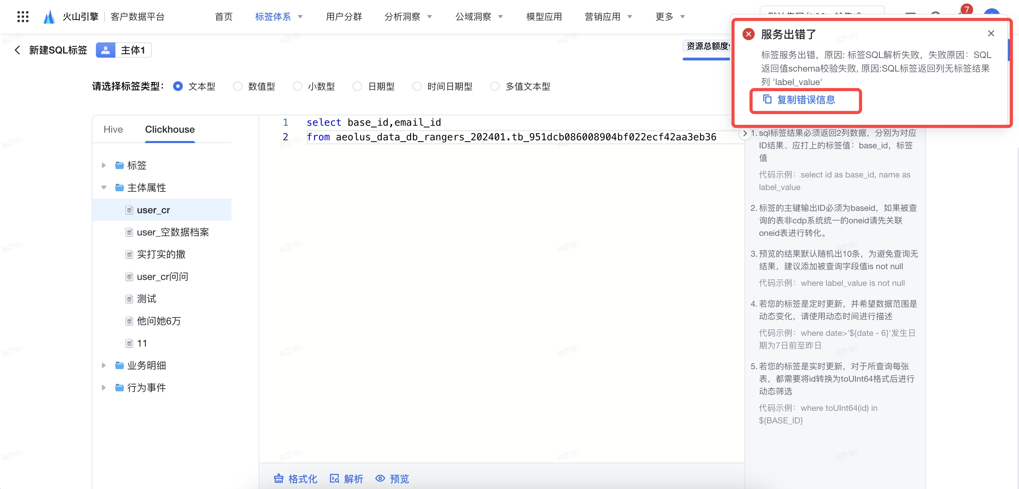Click the table icon beside 测试
This screenshot has width=1019, height=489.
pyautogui.click(x=129, y=298)
